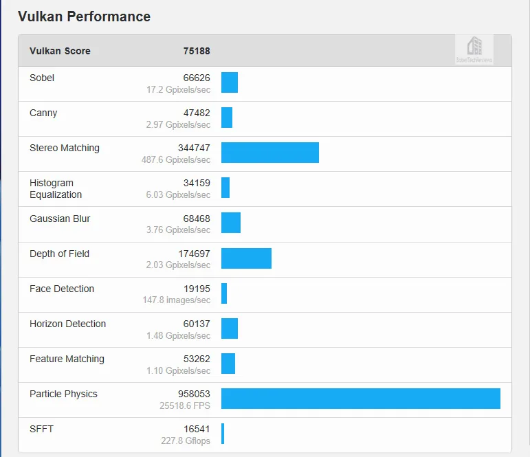This screenshot has height=457, width=530.
Task: Click the Vulkan Score value 75188
Action: (197, 51)
